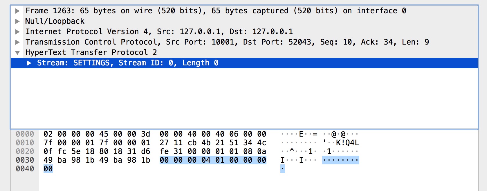
Task: Select the HyperText Transfer Protocol 2 row
Action: click(x=91, y=53)
